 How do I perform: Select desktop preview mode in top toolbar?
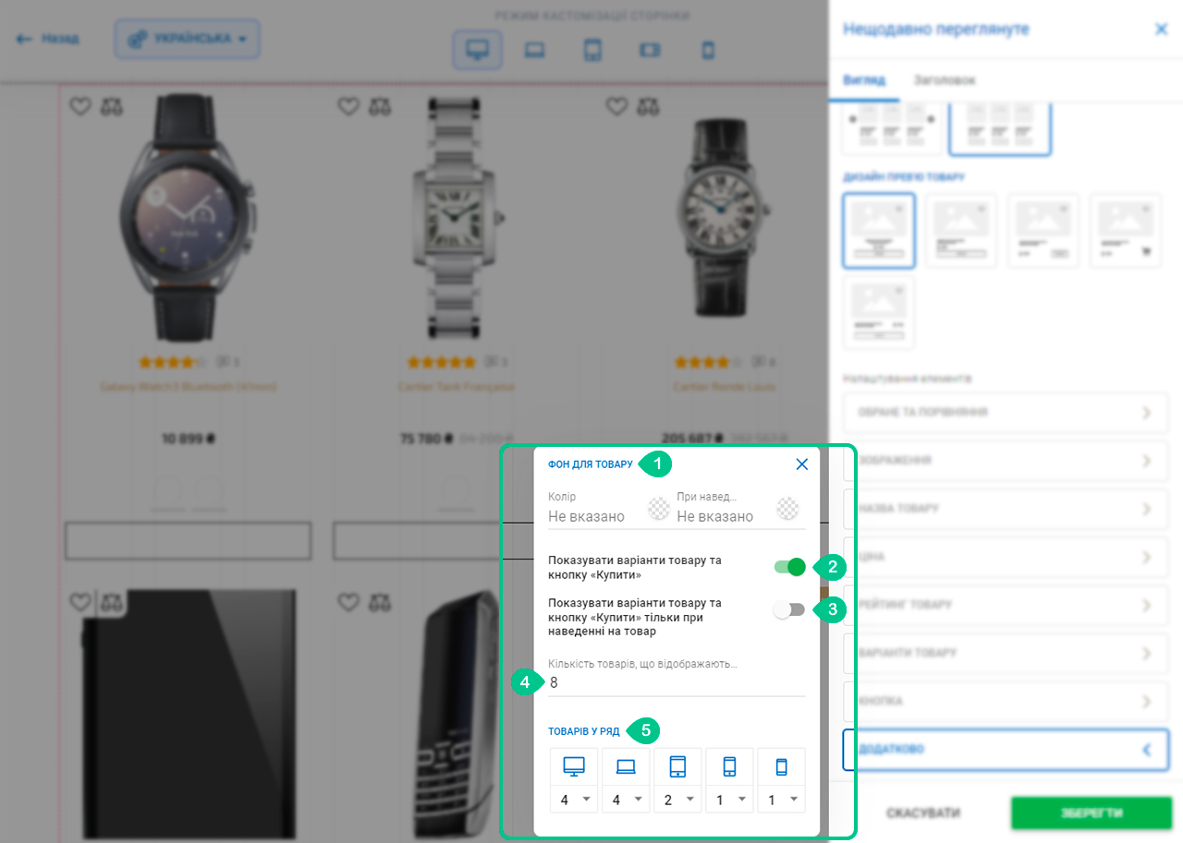pos(477,50)
